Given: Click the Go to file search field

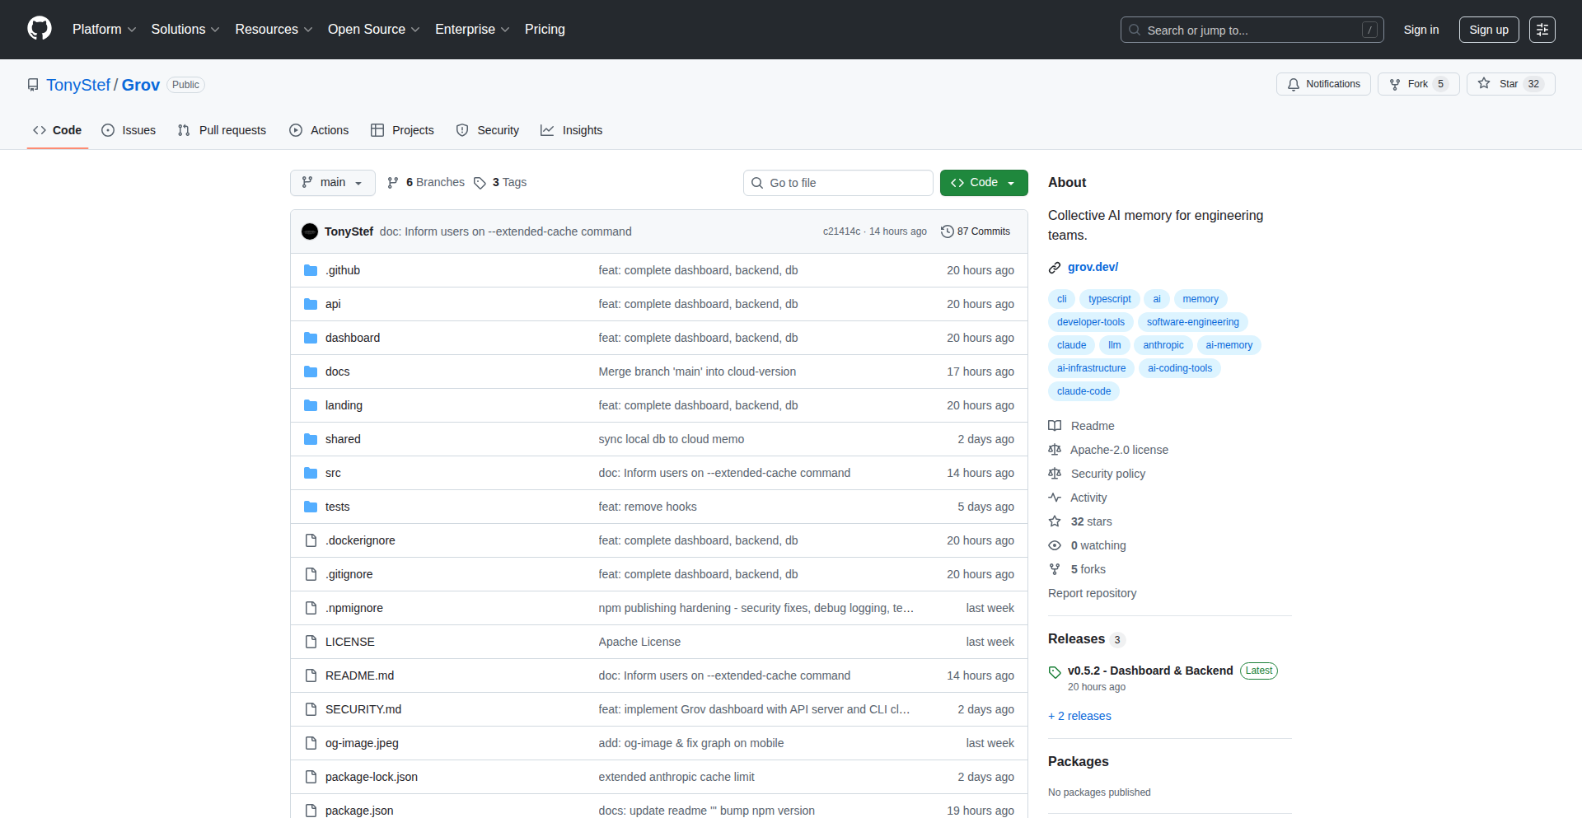Looking at the screenshot, I should [x=838, y=183].
